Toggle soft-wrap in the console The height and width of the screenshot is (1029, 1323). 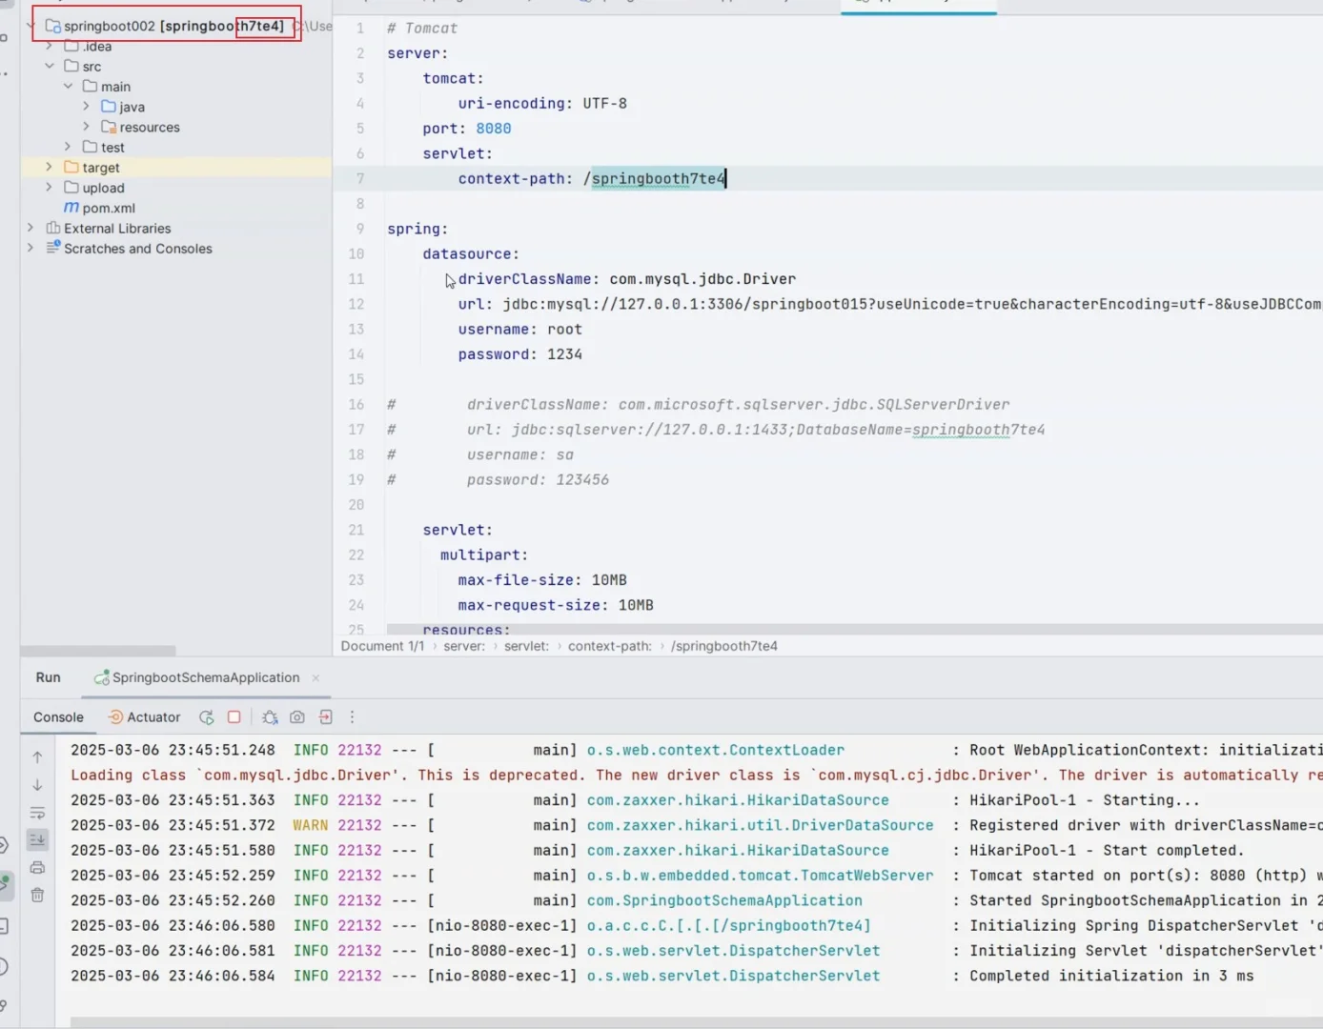point(37,813)
